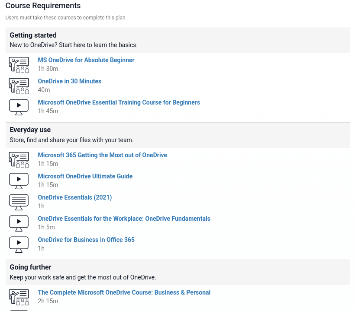The height and width of the screenshot is (311, 355).
Task: Click 'Users must take these courses' subtitle
Action: point(65,18)
